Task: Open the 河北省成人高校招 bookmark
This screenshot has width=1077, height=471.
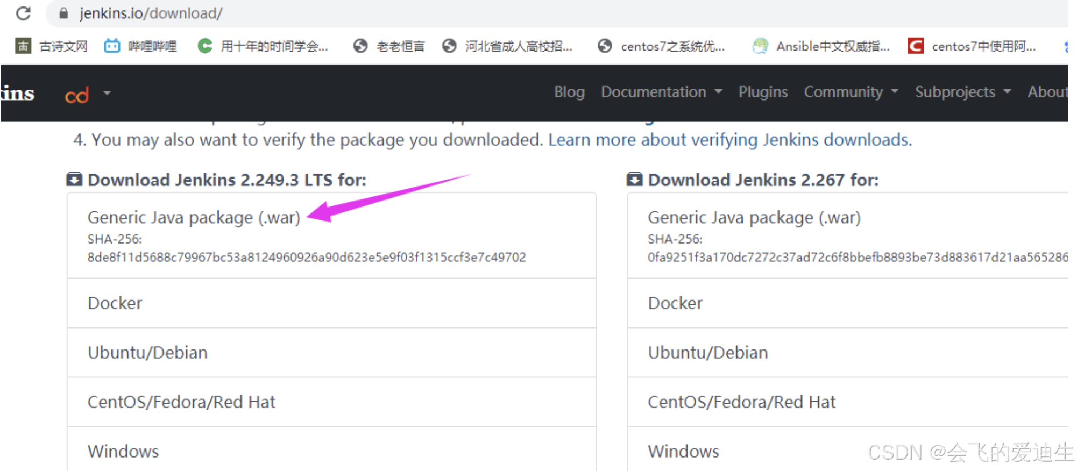Action: (x=507, y=46)
